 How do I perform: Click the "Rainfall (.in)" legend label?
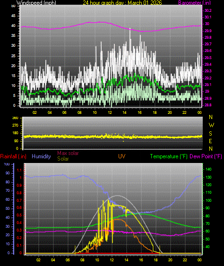13,156
